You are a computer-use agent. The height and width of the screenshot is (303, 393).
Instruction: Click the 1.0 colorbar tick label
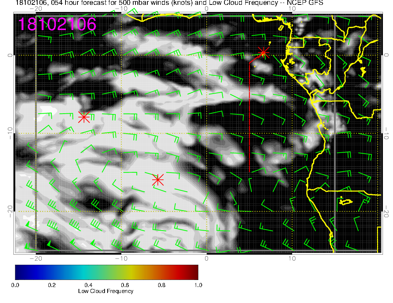tap(198, 285)
